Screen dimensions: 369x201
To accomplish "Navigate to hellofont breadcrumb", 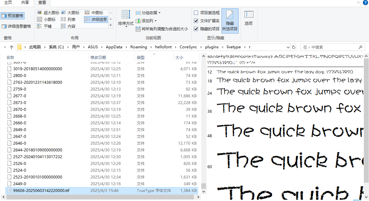I will (163, 47).
